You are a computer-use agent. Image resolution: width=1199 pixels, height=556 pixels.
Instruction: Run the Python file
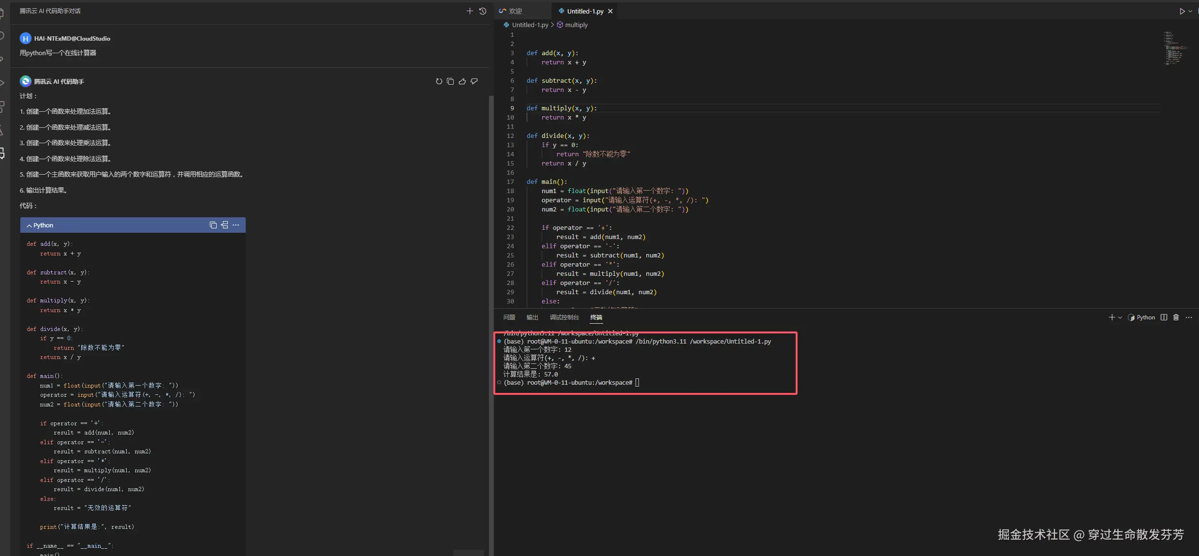1182,11
